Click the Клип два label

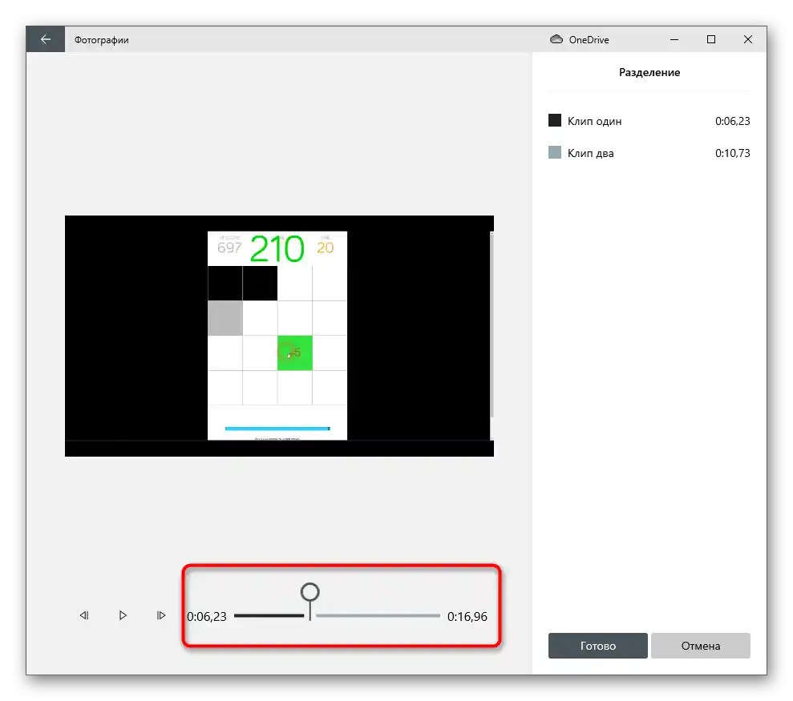click(x=590, y=153)
